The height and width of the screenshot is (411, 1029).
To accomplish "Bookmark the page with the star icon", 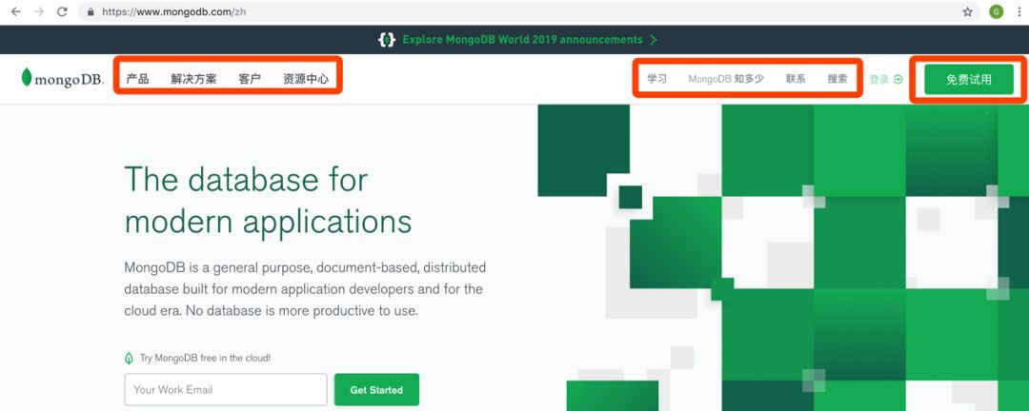I will [x=967, y=11].
